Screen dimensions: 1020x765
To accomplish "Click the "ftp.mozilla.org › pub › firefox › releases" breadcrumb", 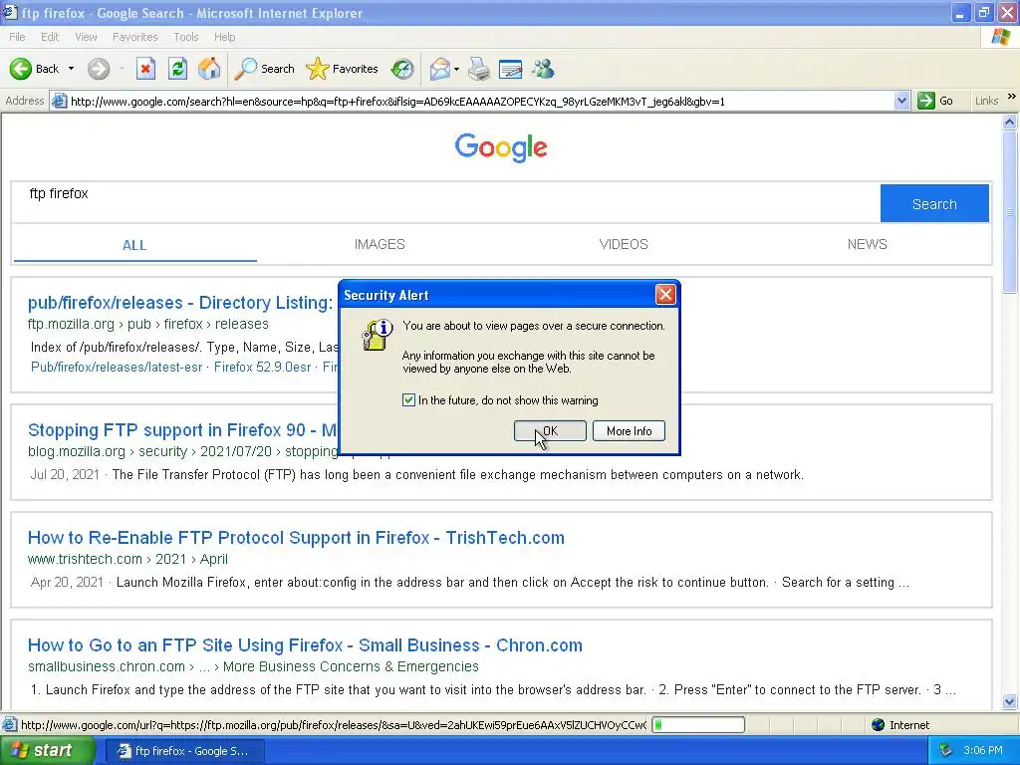I will 147,324.
